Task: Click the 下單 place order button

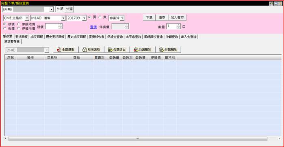Action: (x=149, y=18)
